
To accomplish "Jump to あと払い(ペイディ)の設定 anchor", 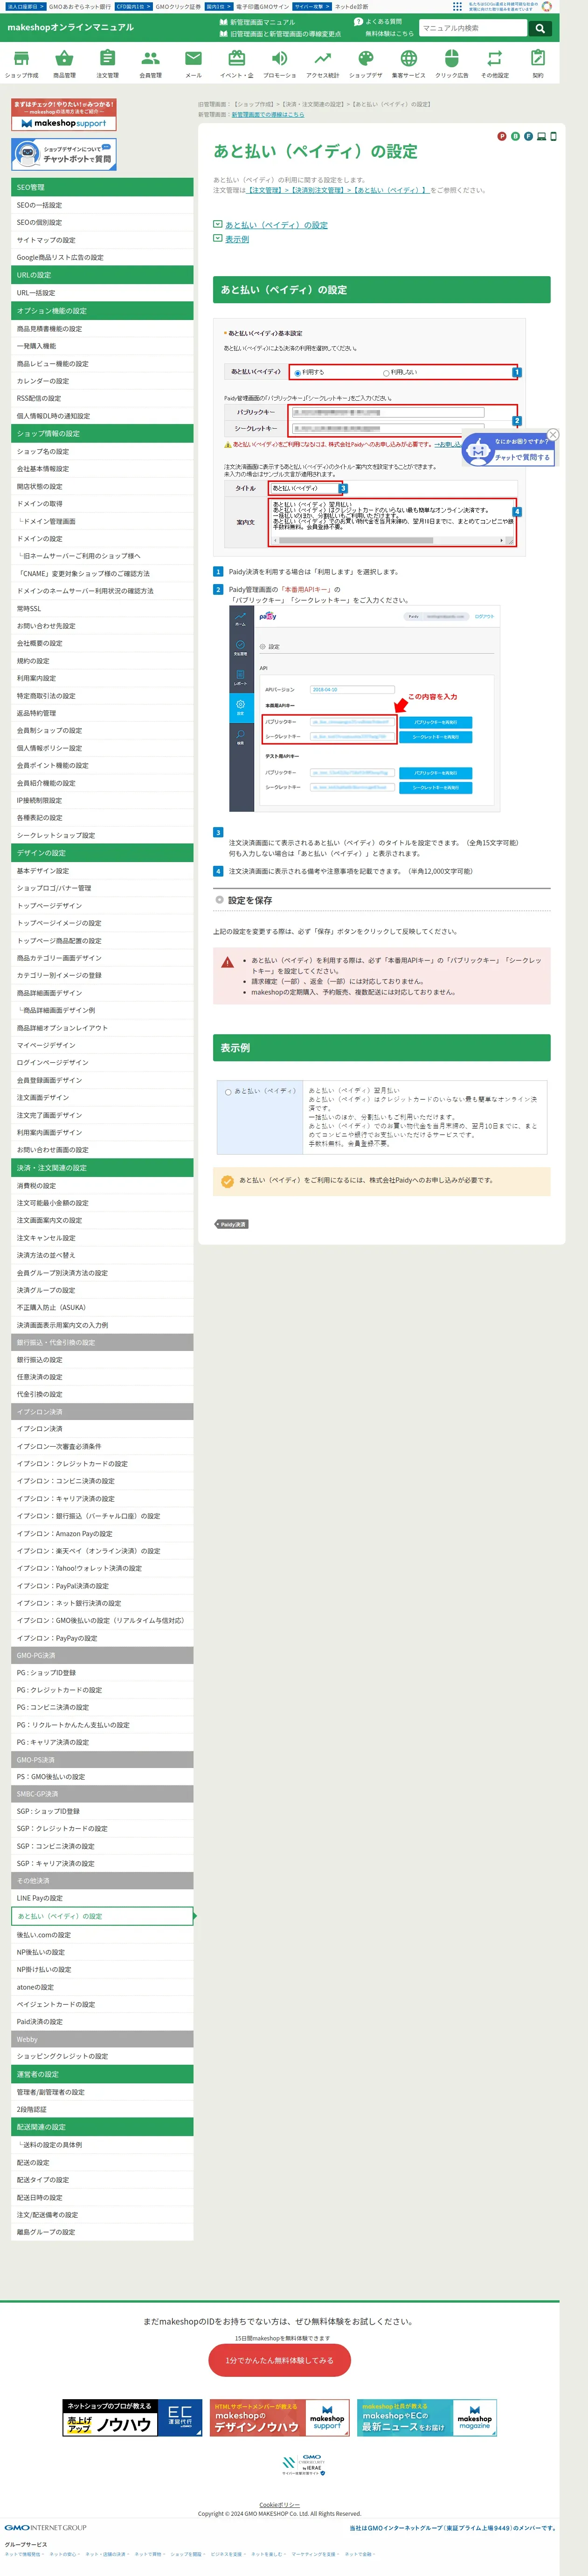I will point(276,225).
